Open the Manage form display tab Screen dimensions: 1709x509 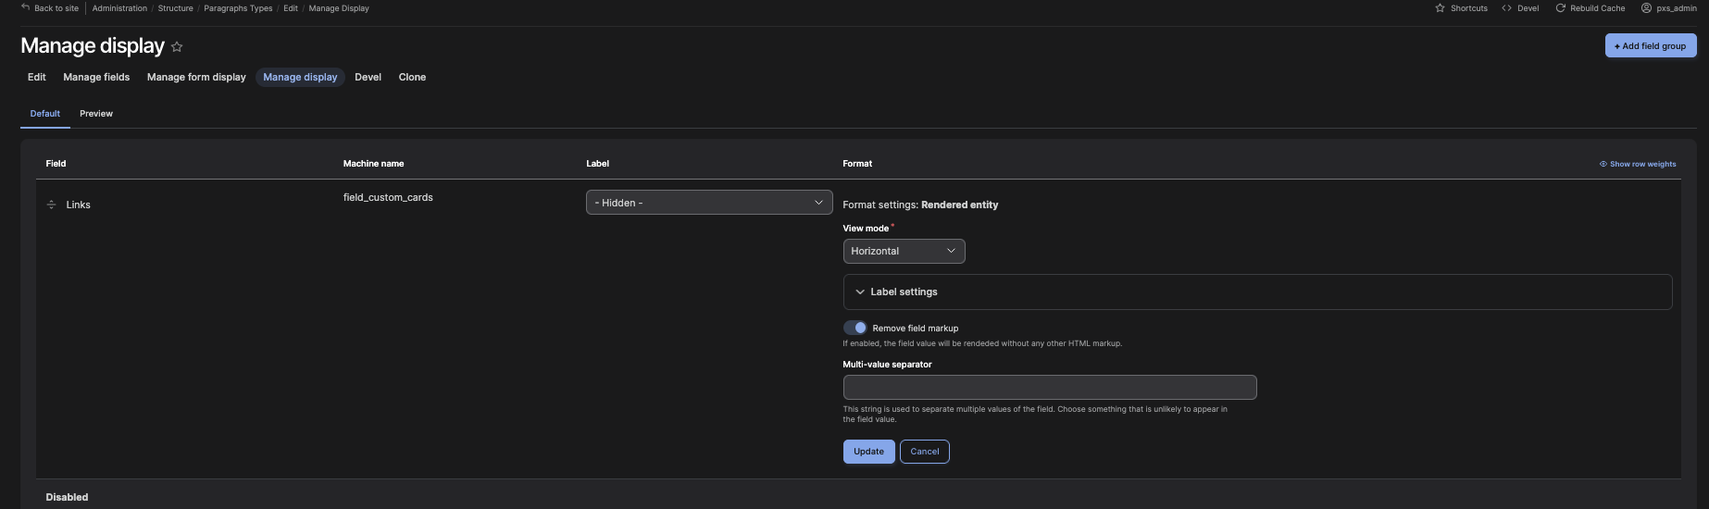pyautogui.click(x=196, y=77)
